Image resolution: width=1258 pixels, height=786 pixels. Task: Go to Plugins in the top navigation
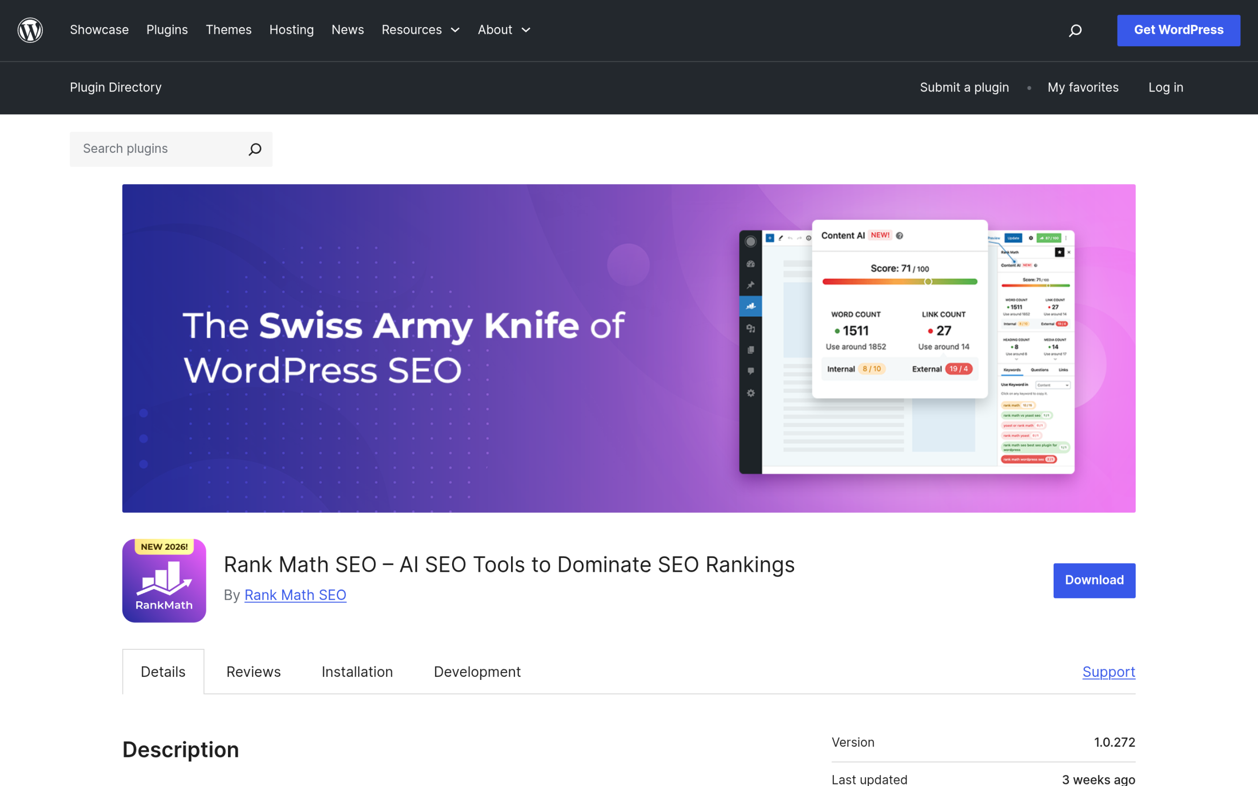167,30
